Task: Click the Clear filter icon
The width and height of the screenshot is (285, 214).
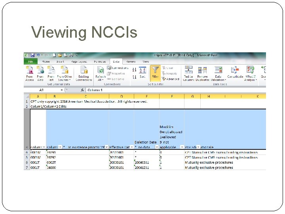Action: 164,68
